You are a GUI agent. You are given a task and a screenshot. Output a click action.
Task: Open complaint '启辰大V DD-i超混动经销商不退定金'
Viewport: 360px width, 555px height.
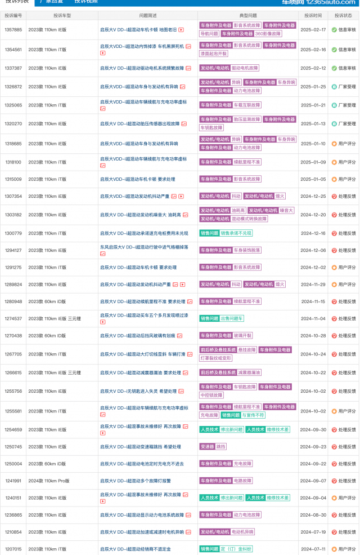click(136, 549)
